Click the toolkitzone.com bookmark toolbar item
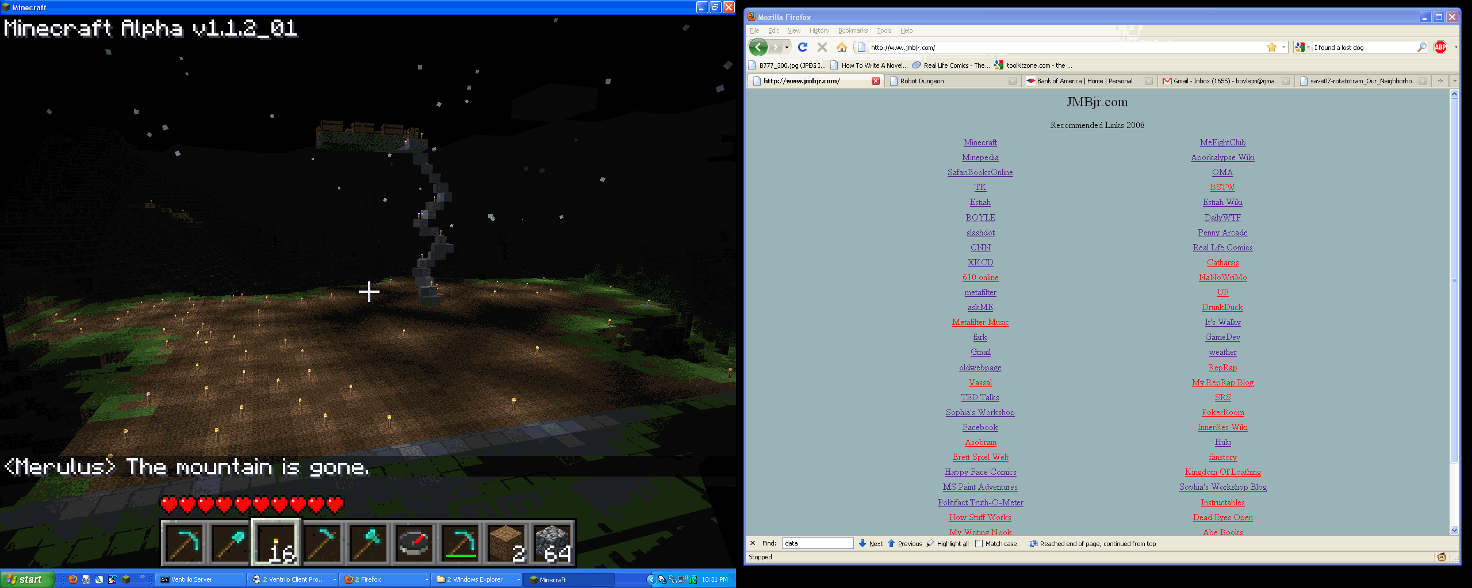Image resolution: width=1472 pixels, height=588 pixels. pyautogui.click(x=1033, y=65)
